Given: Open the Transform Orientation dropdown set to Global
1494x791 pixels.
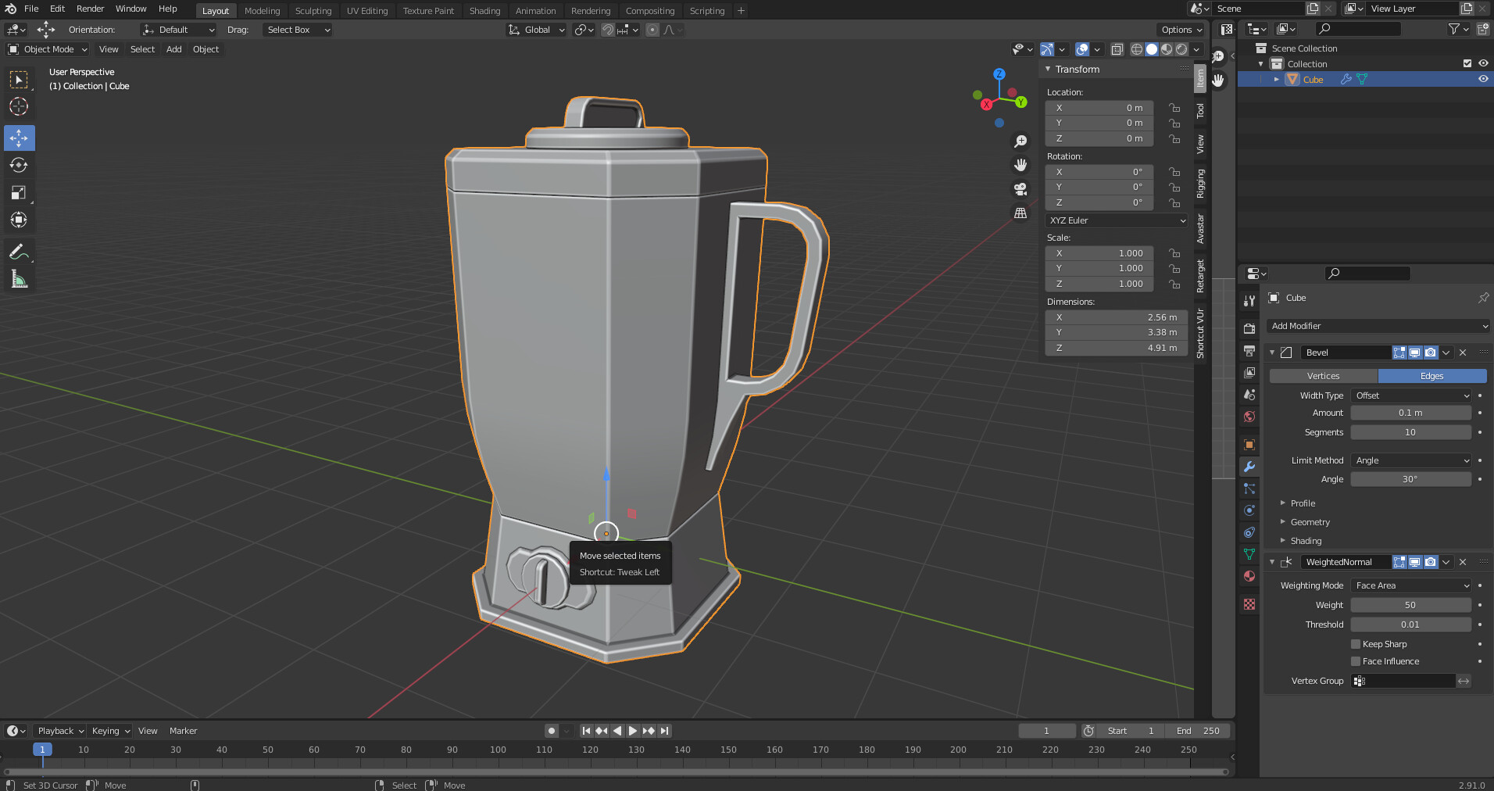Looking at the screenshot, I should coord(536,30).
